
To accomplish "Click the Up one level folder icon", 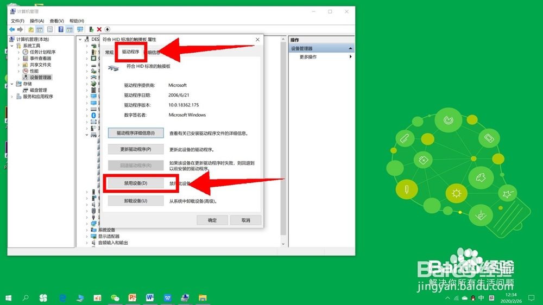I will tap(31, 29).
